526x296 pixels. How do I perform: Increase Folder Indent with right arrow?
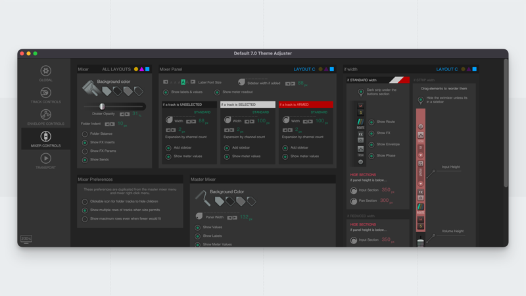tap(112, 124)
